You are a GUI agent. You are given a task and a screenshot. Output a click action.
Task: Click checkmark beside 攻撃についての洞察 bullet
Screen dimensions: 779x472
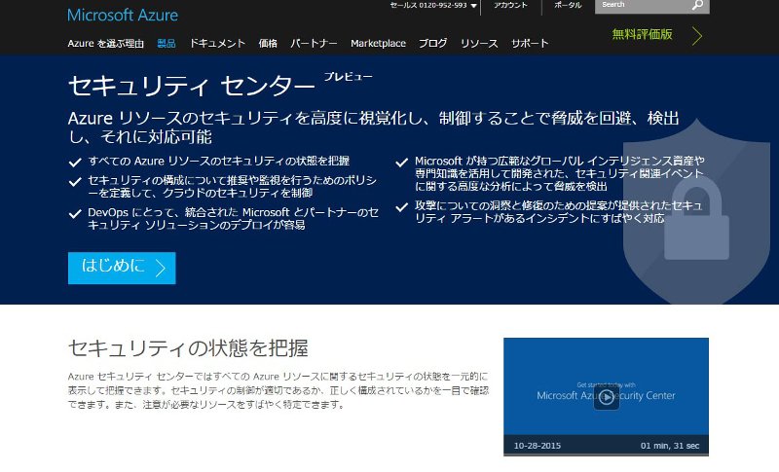(x=402, y=207)
